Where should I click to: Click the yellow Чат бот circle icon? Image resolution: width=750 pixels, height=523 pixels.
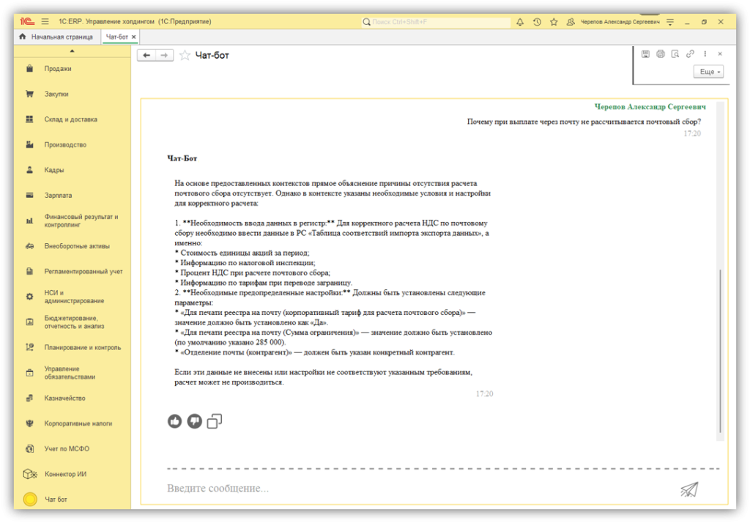click(30, 500)
